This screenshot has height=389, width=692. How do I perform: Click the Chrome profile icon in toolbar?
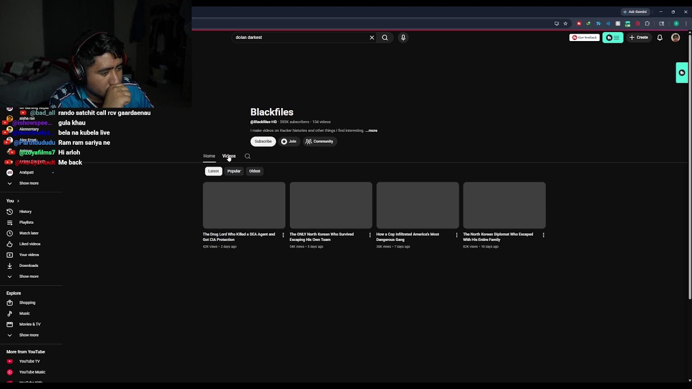676,24
